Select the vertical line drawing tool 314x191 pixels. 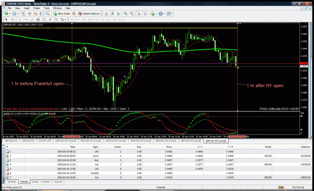(20, 20)
